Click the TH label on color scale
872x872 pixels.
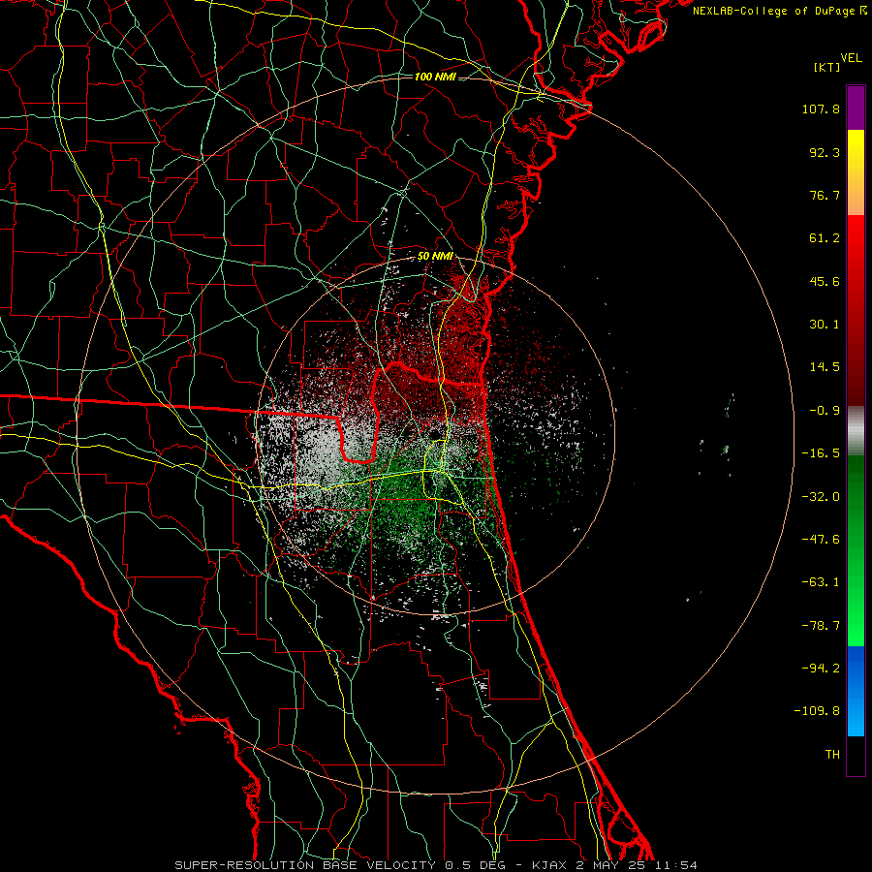point(832,754)
